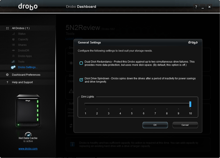220x158 pixels.
Task: Open the www.drobo.com link
Action: pyautogui.click(x=28, y=149)
